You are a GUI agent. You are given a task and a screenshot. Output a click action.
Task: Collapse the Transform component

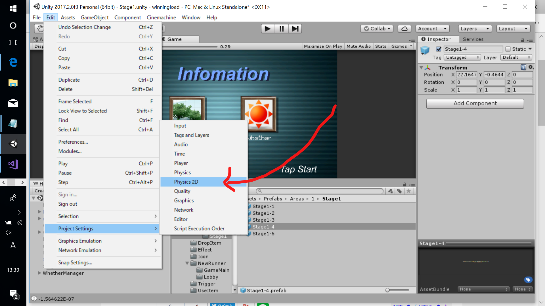(422, 67)
